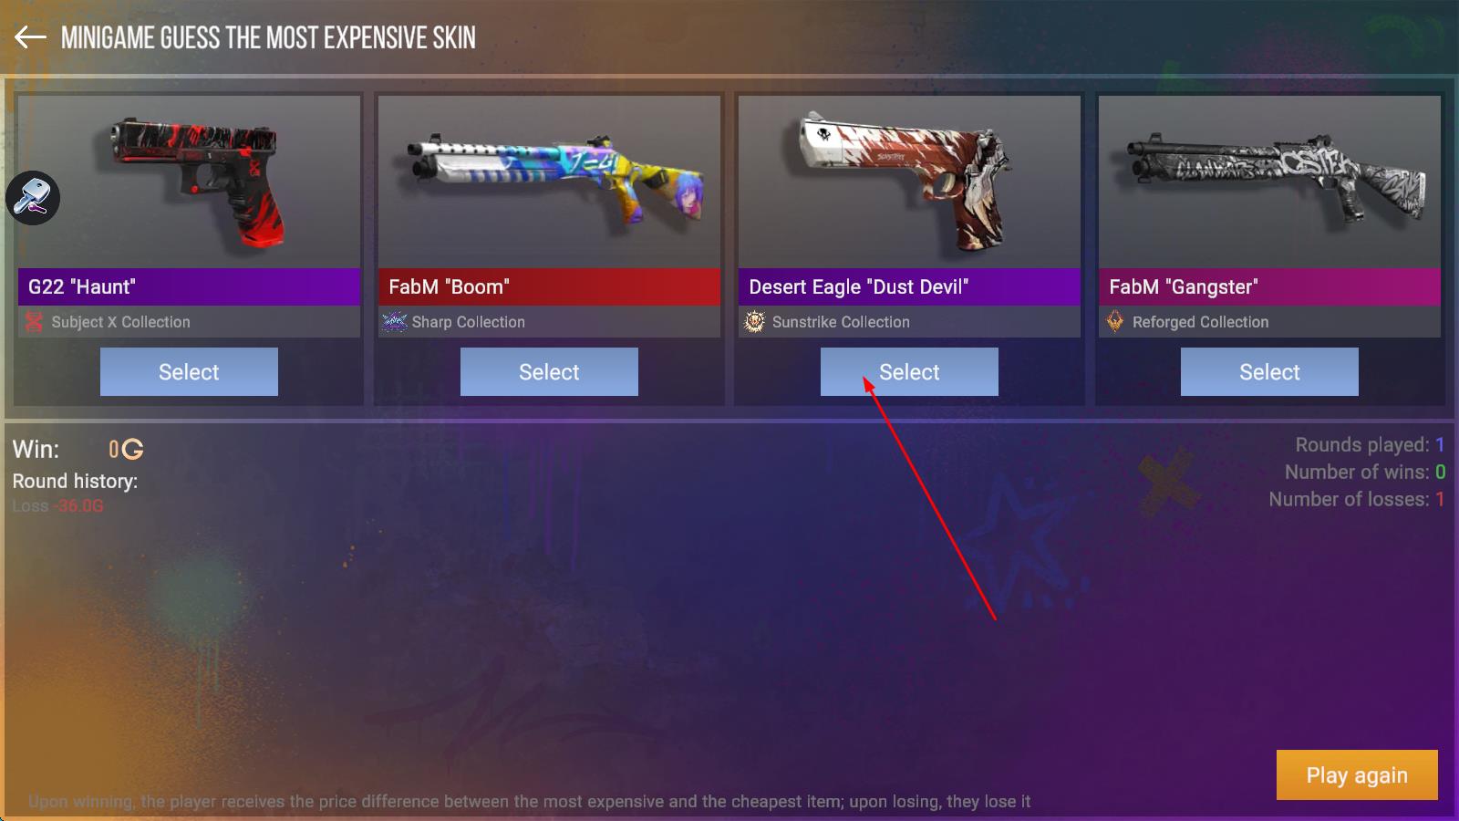Open the floating key tool icon
This screenshot has height=821, width=1459.
pos(33,198)
